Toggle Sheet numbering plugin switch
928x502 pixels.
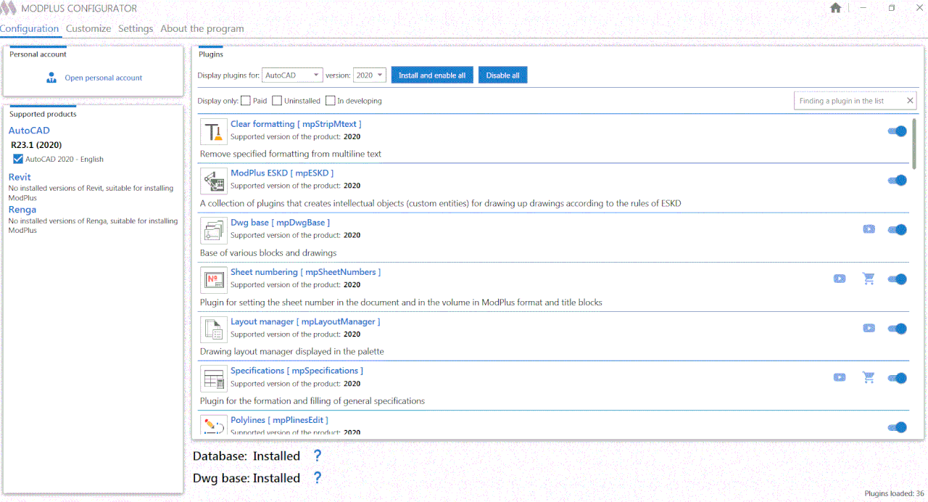point(898,279)
